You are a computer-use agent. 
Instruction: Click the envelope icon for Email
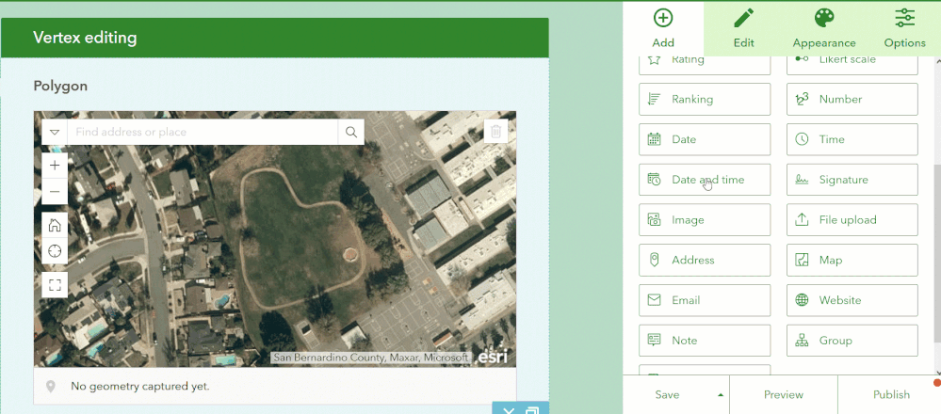coord(654,300)
